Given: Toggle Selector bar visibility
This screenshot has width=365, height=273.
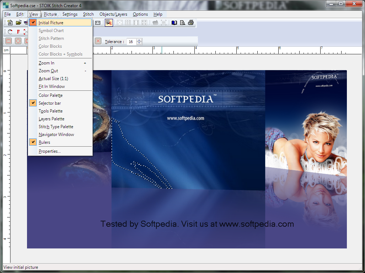Looking at the screenshot, I should (60, 103).
